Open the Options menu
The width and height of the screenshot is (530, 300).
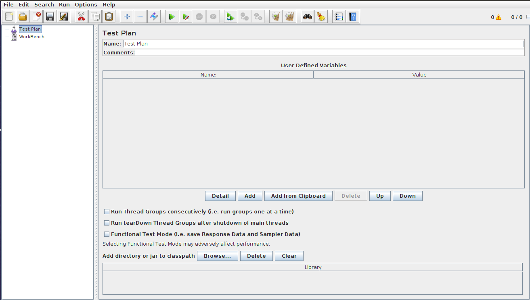pyautogui.click(x=86, y=4)
